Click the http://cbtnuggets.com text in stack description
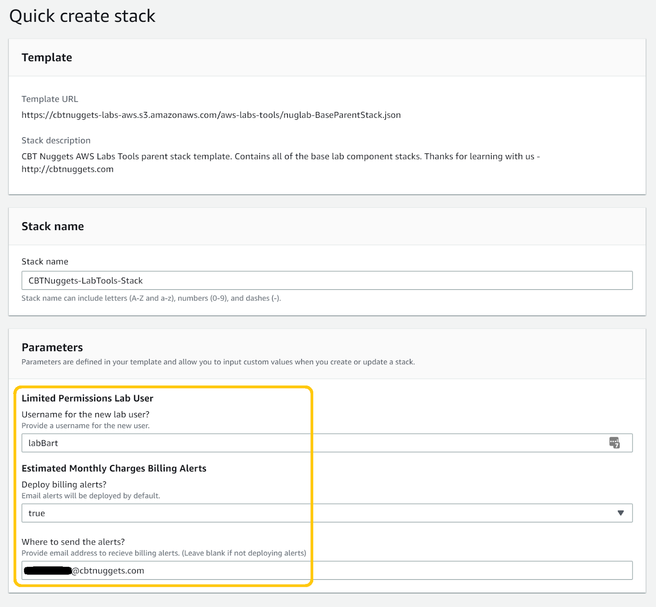This screenshot has height=607, width=656. [x=68, y=169]
